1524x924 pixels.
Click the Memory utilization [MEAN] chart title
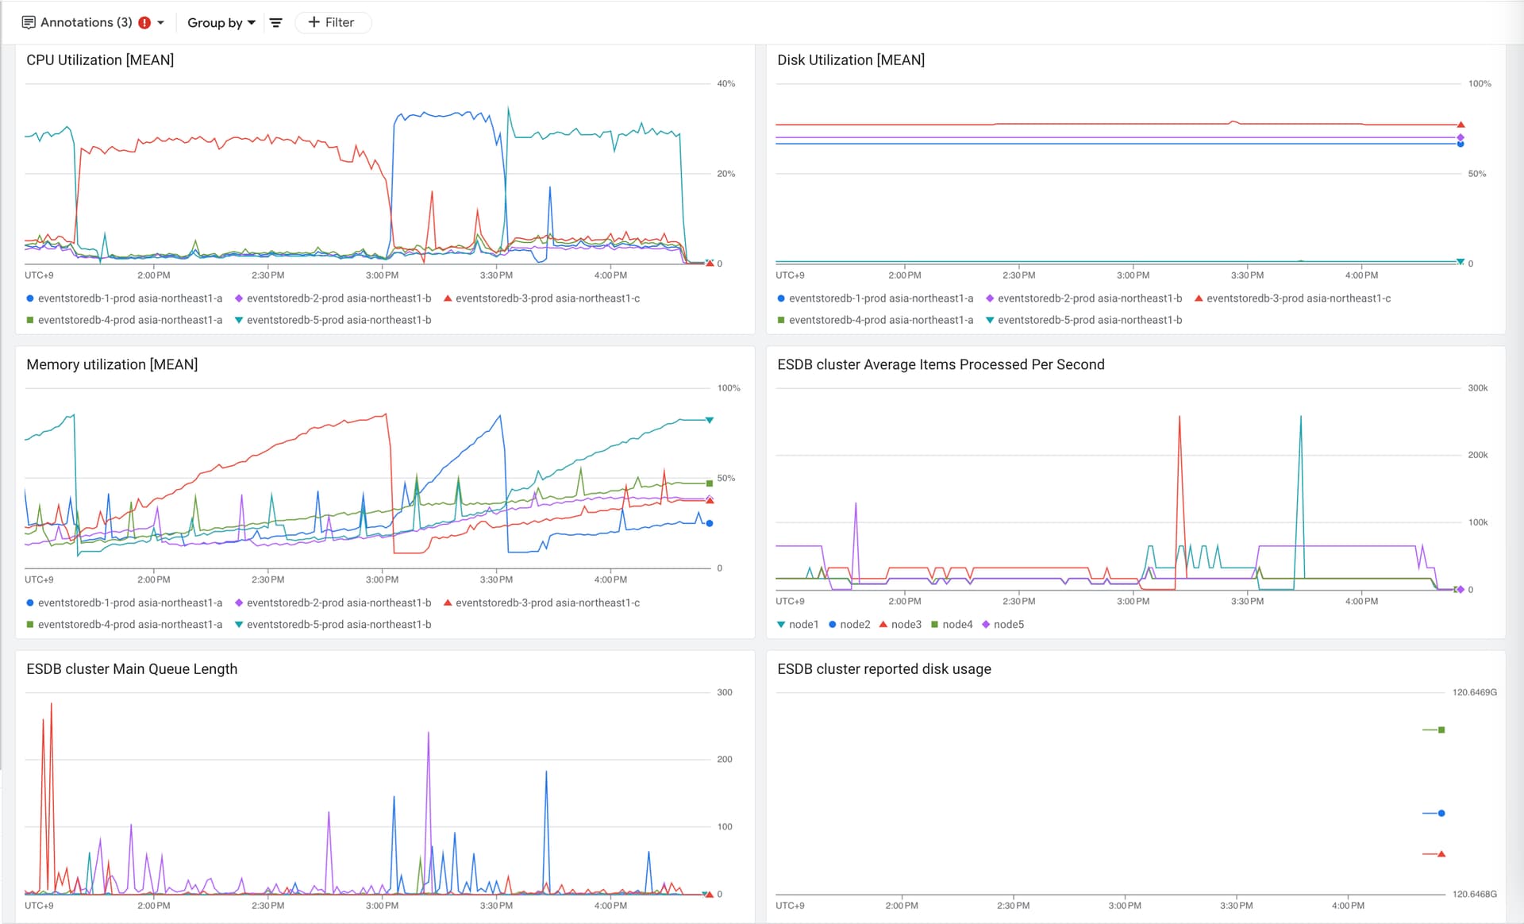(112, 364)
